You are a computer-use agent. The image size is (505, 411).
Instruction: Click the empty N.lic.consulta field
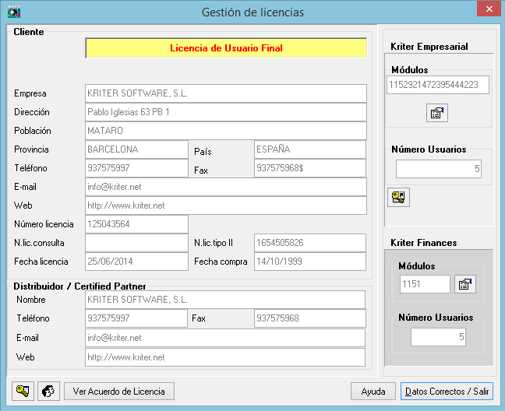pyautogui.click(x=136, y=243)
